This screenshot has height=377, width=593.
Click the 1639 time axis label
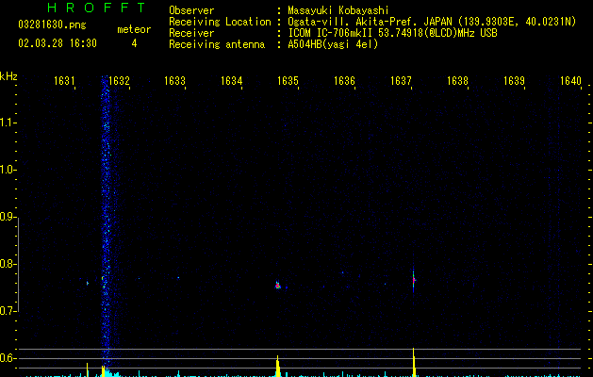514,81
